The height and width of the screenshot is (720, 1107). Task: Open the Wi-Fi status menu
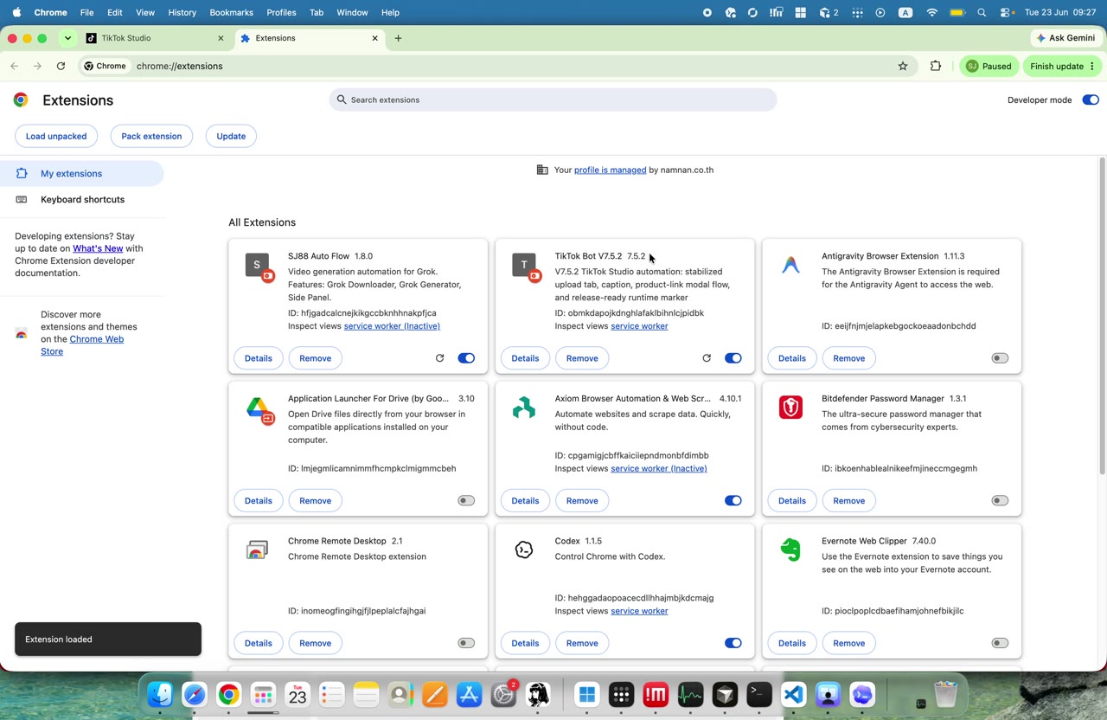[931, 13]
